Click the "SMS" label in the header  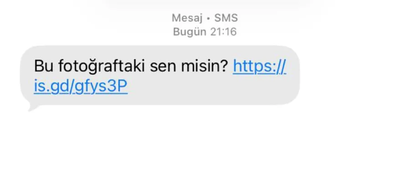pyautogui.click(x=226, y=18)
